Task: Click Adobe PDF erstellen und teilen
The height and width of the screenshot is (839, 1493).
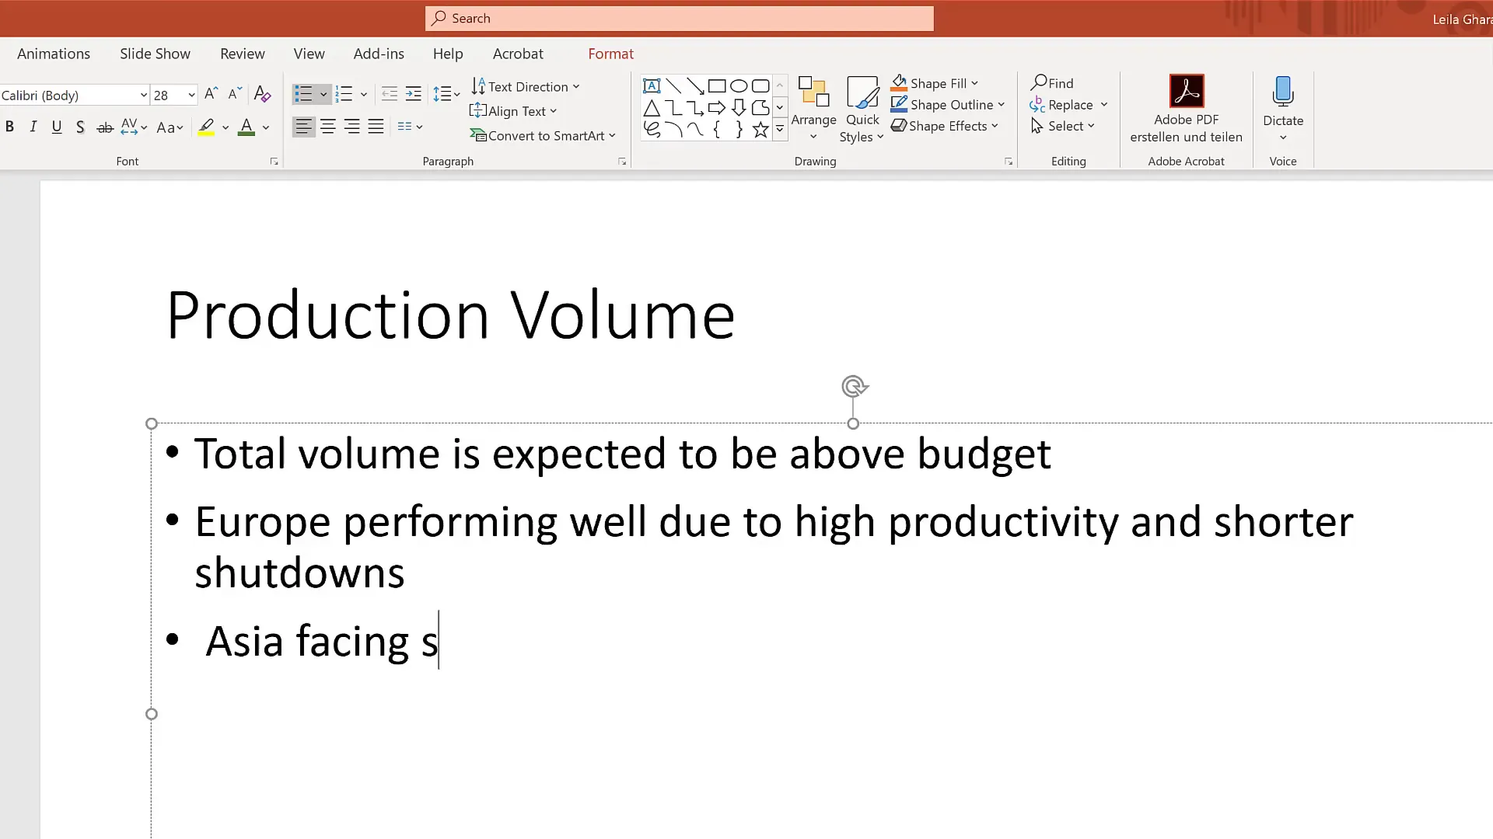Action: coord(1186,109)
